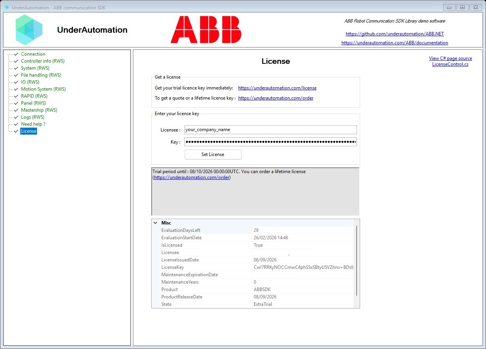Select the ProductReleaseDate property
This screenshot has width=486, height=349.
[x=253, y=297]
